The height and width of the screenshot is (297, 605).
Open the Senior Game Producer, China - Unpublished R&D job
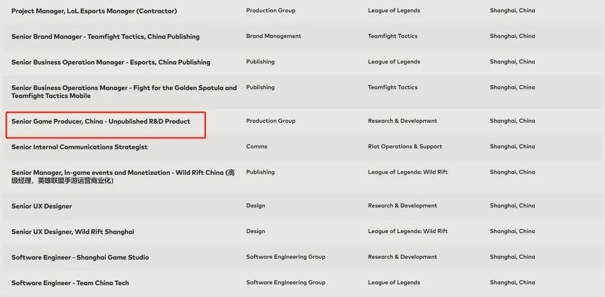[x=101, y=121]
